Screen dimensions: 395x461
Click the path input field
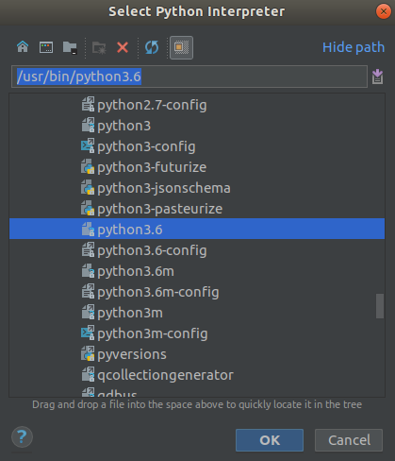[x=189, y=77]
